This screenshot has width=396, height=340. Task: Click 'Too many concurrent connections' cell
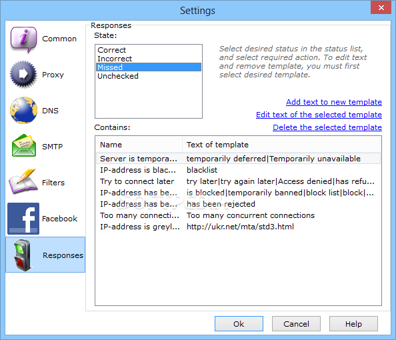tap(251, 215)
